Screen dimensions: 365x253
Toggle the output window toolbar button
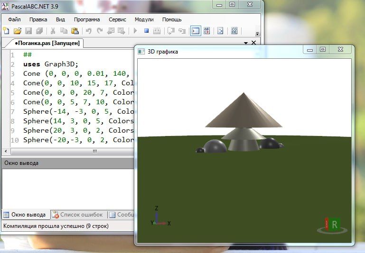195,31
